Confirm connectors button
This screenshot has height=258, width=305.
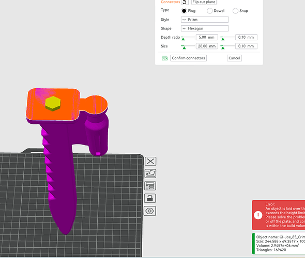pyautogui.click(x=189, y=58)
